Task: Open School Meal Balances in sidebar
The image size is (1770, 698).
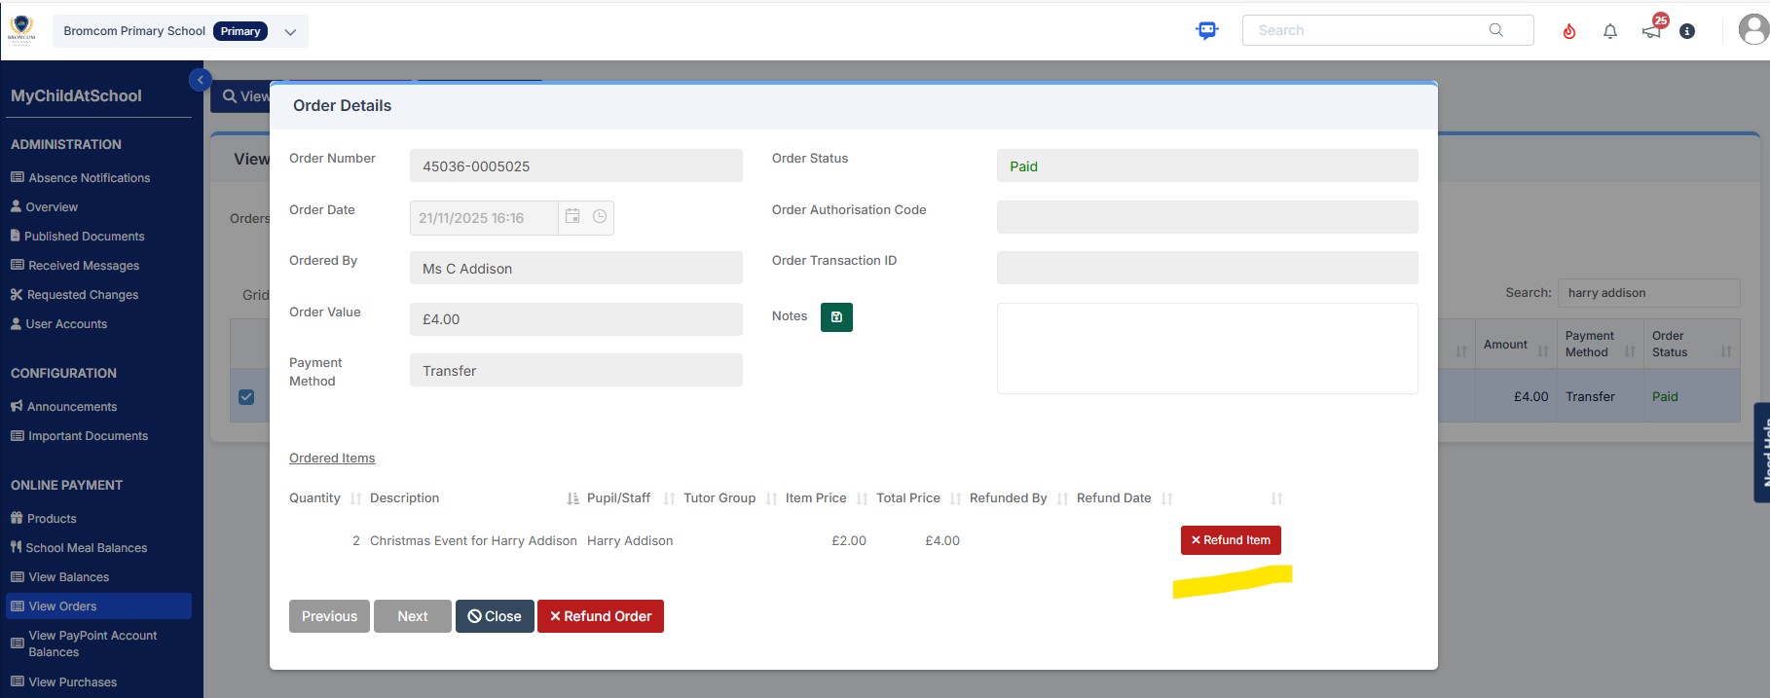Action: click(86, 548)
